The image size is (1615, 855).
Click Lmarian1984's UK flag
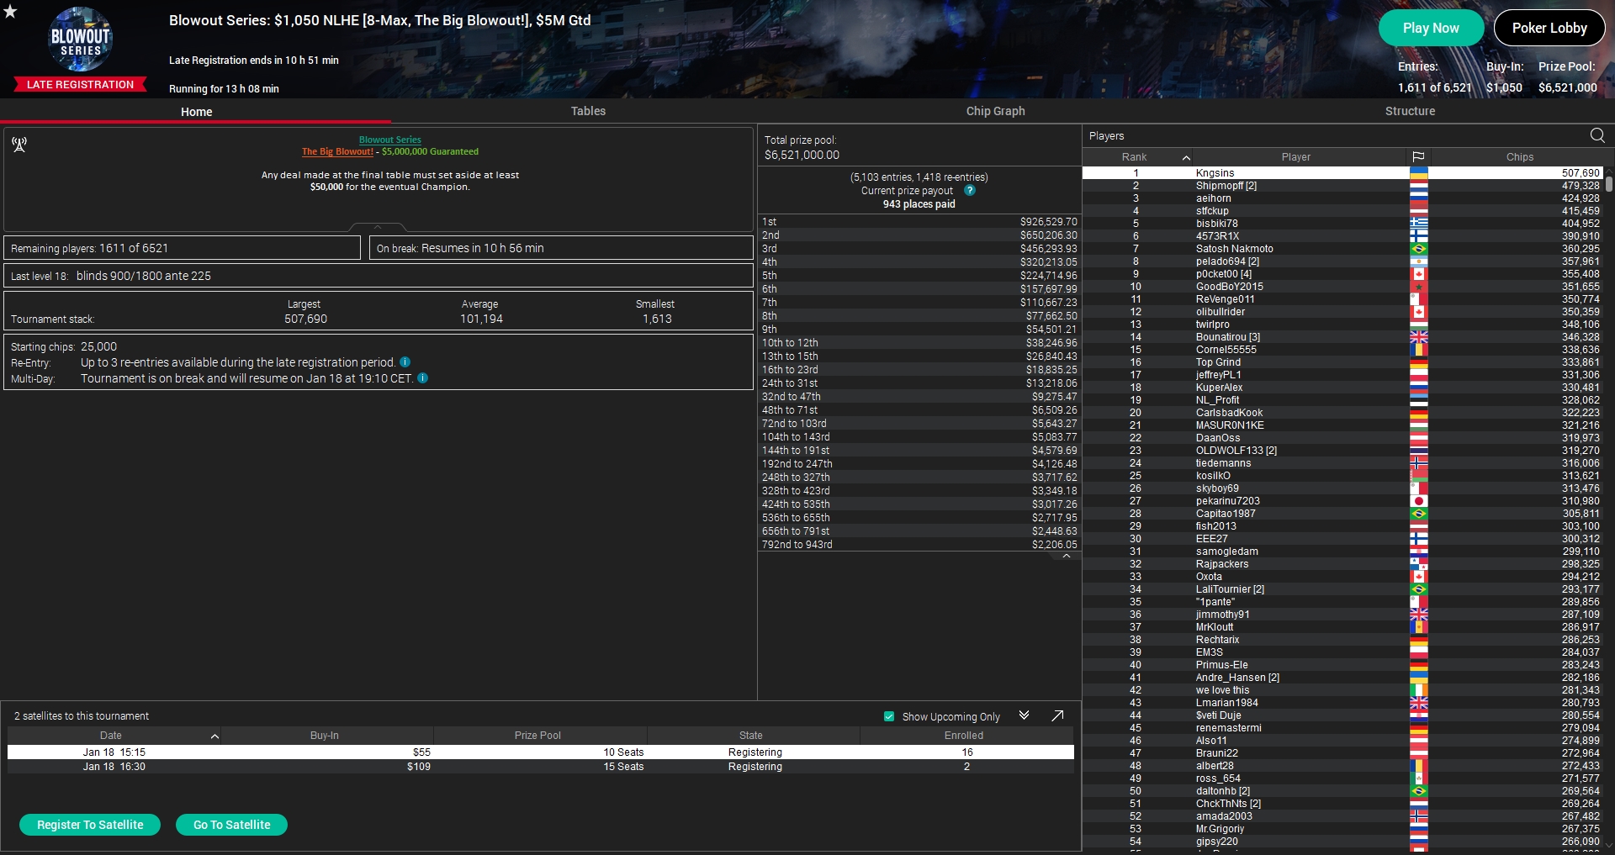pos(1419,703)
